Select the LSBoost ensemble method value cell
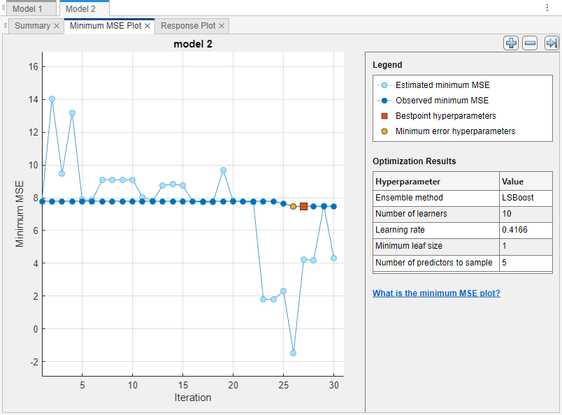The image size is (562, 415). coord(518,198)
